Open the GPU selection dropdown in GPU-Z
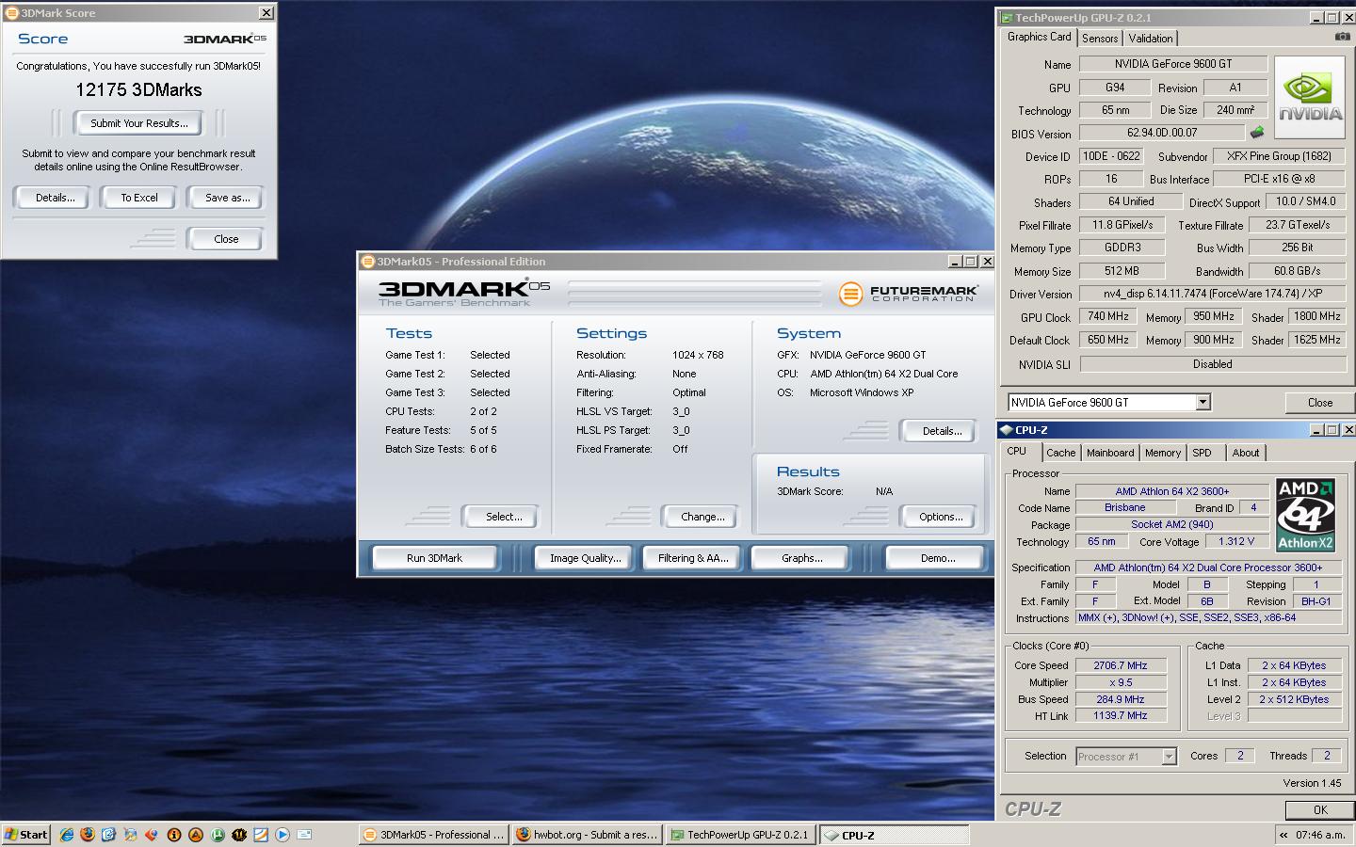The height and width of the screenshot is (847, 1356). click(1203, 402)
